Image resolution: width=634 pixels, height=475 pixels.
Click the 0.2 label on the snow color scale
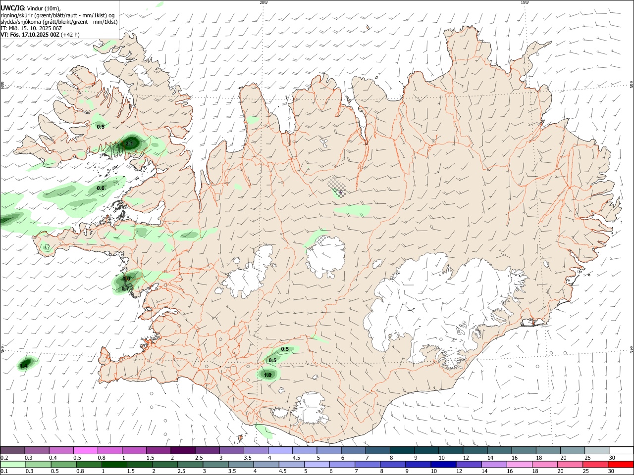[5, 458]
